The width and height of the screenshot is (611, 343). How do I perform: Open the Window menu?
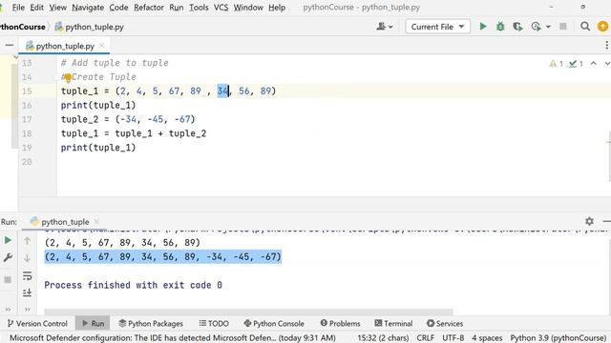[x=248, y=8]
